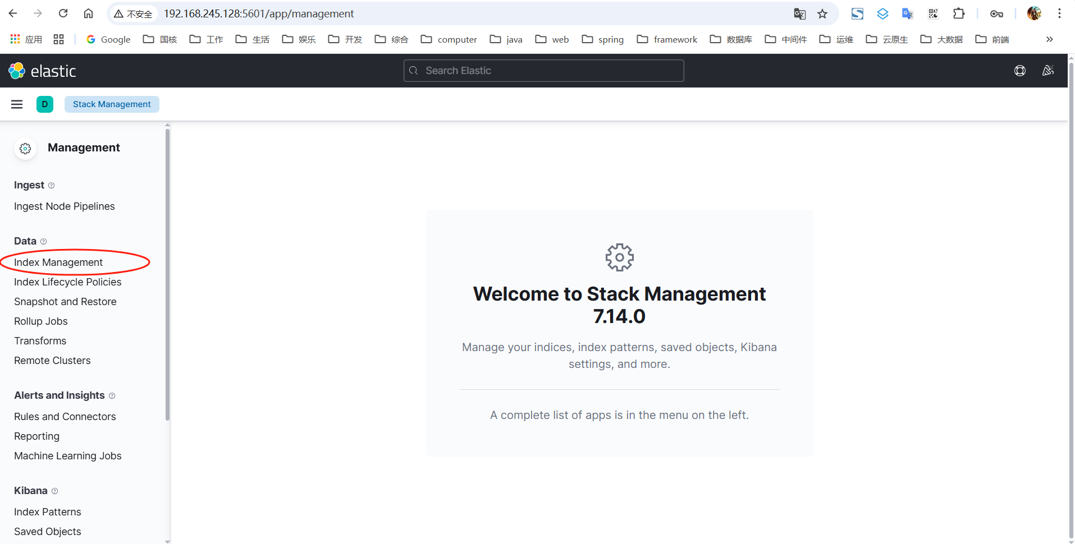Click the browser address bar URL
The width and height of the screenshot is (1075, 544).
(x=259, y=13)
